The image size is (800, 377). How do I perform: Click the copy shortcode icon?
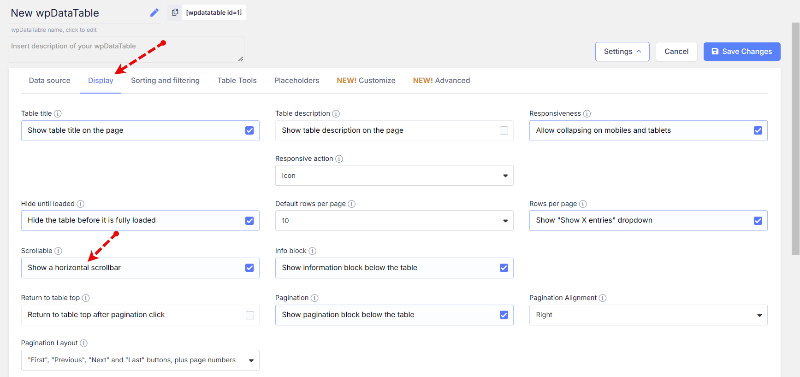click(175, 12)
